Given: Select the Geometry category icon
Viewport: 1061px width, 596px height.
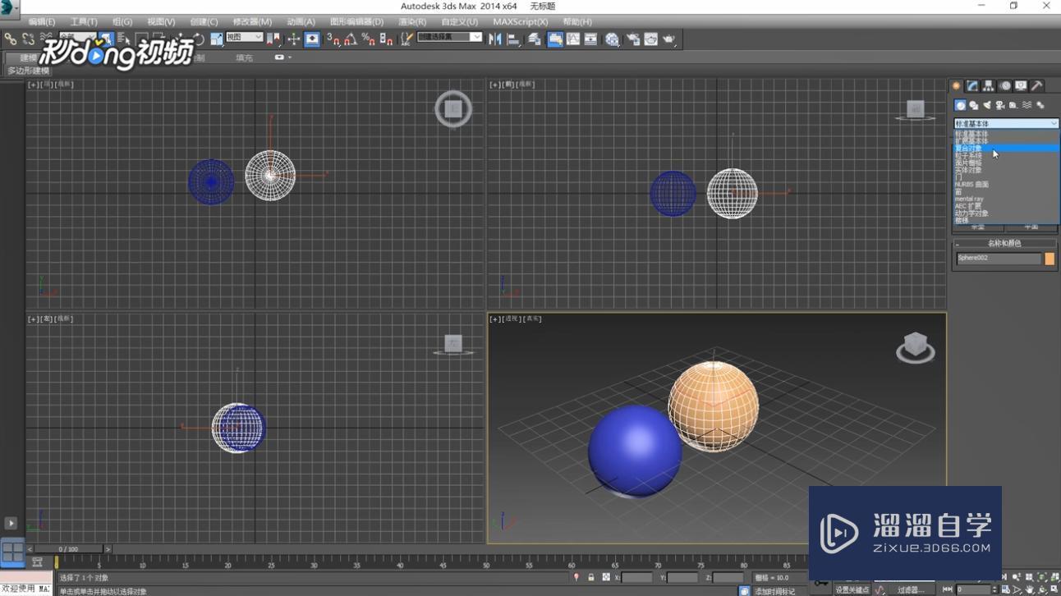Looking at the screenshot, I should tap(961, 105).
